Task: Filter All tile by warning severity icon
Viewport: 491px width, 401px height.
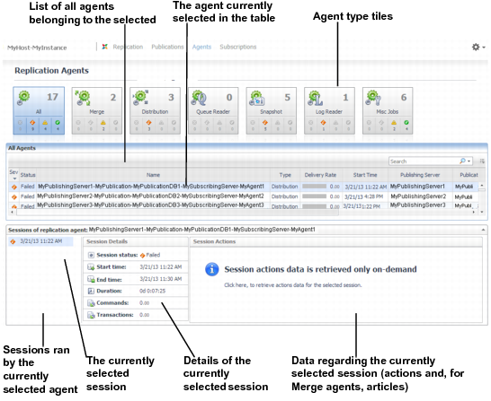Action: tap(45, 123)
